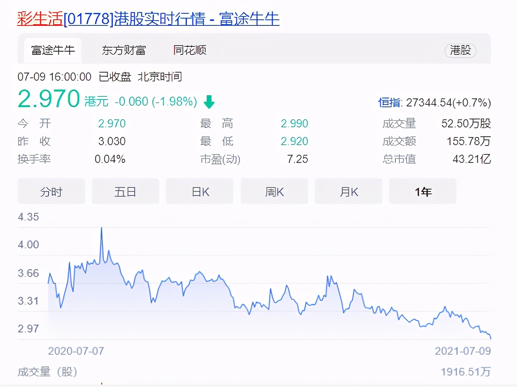The height and width of the screenshot is (387, 517).
Task: Select the 富途牛牛 tab
Action: pos(52,50)
